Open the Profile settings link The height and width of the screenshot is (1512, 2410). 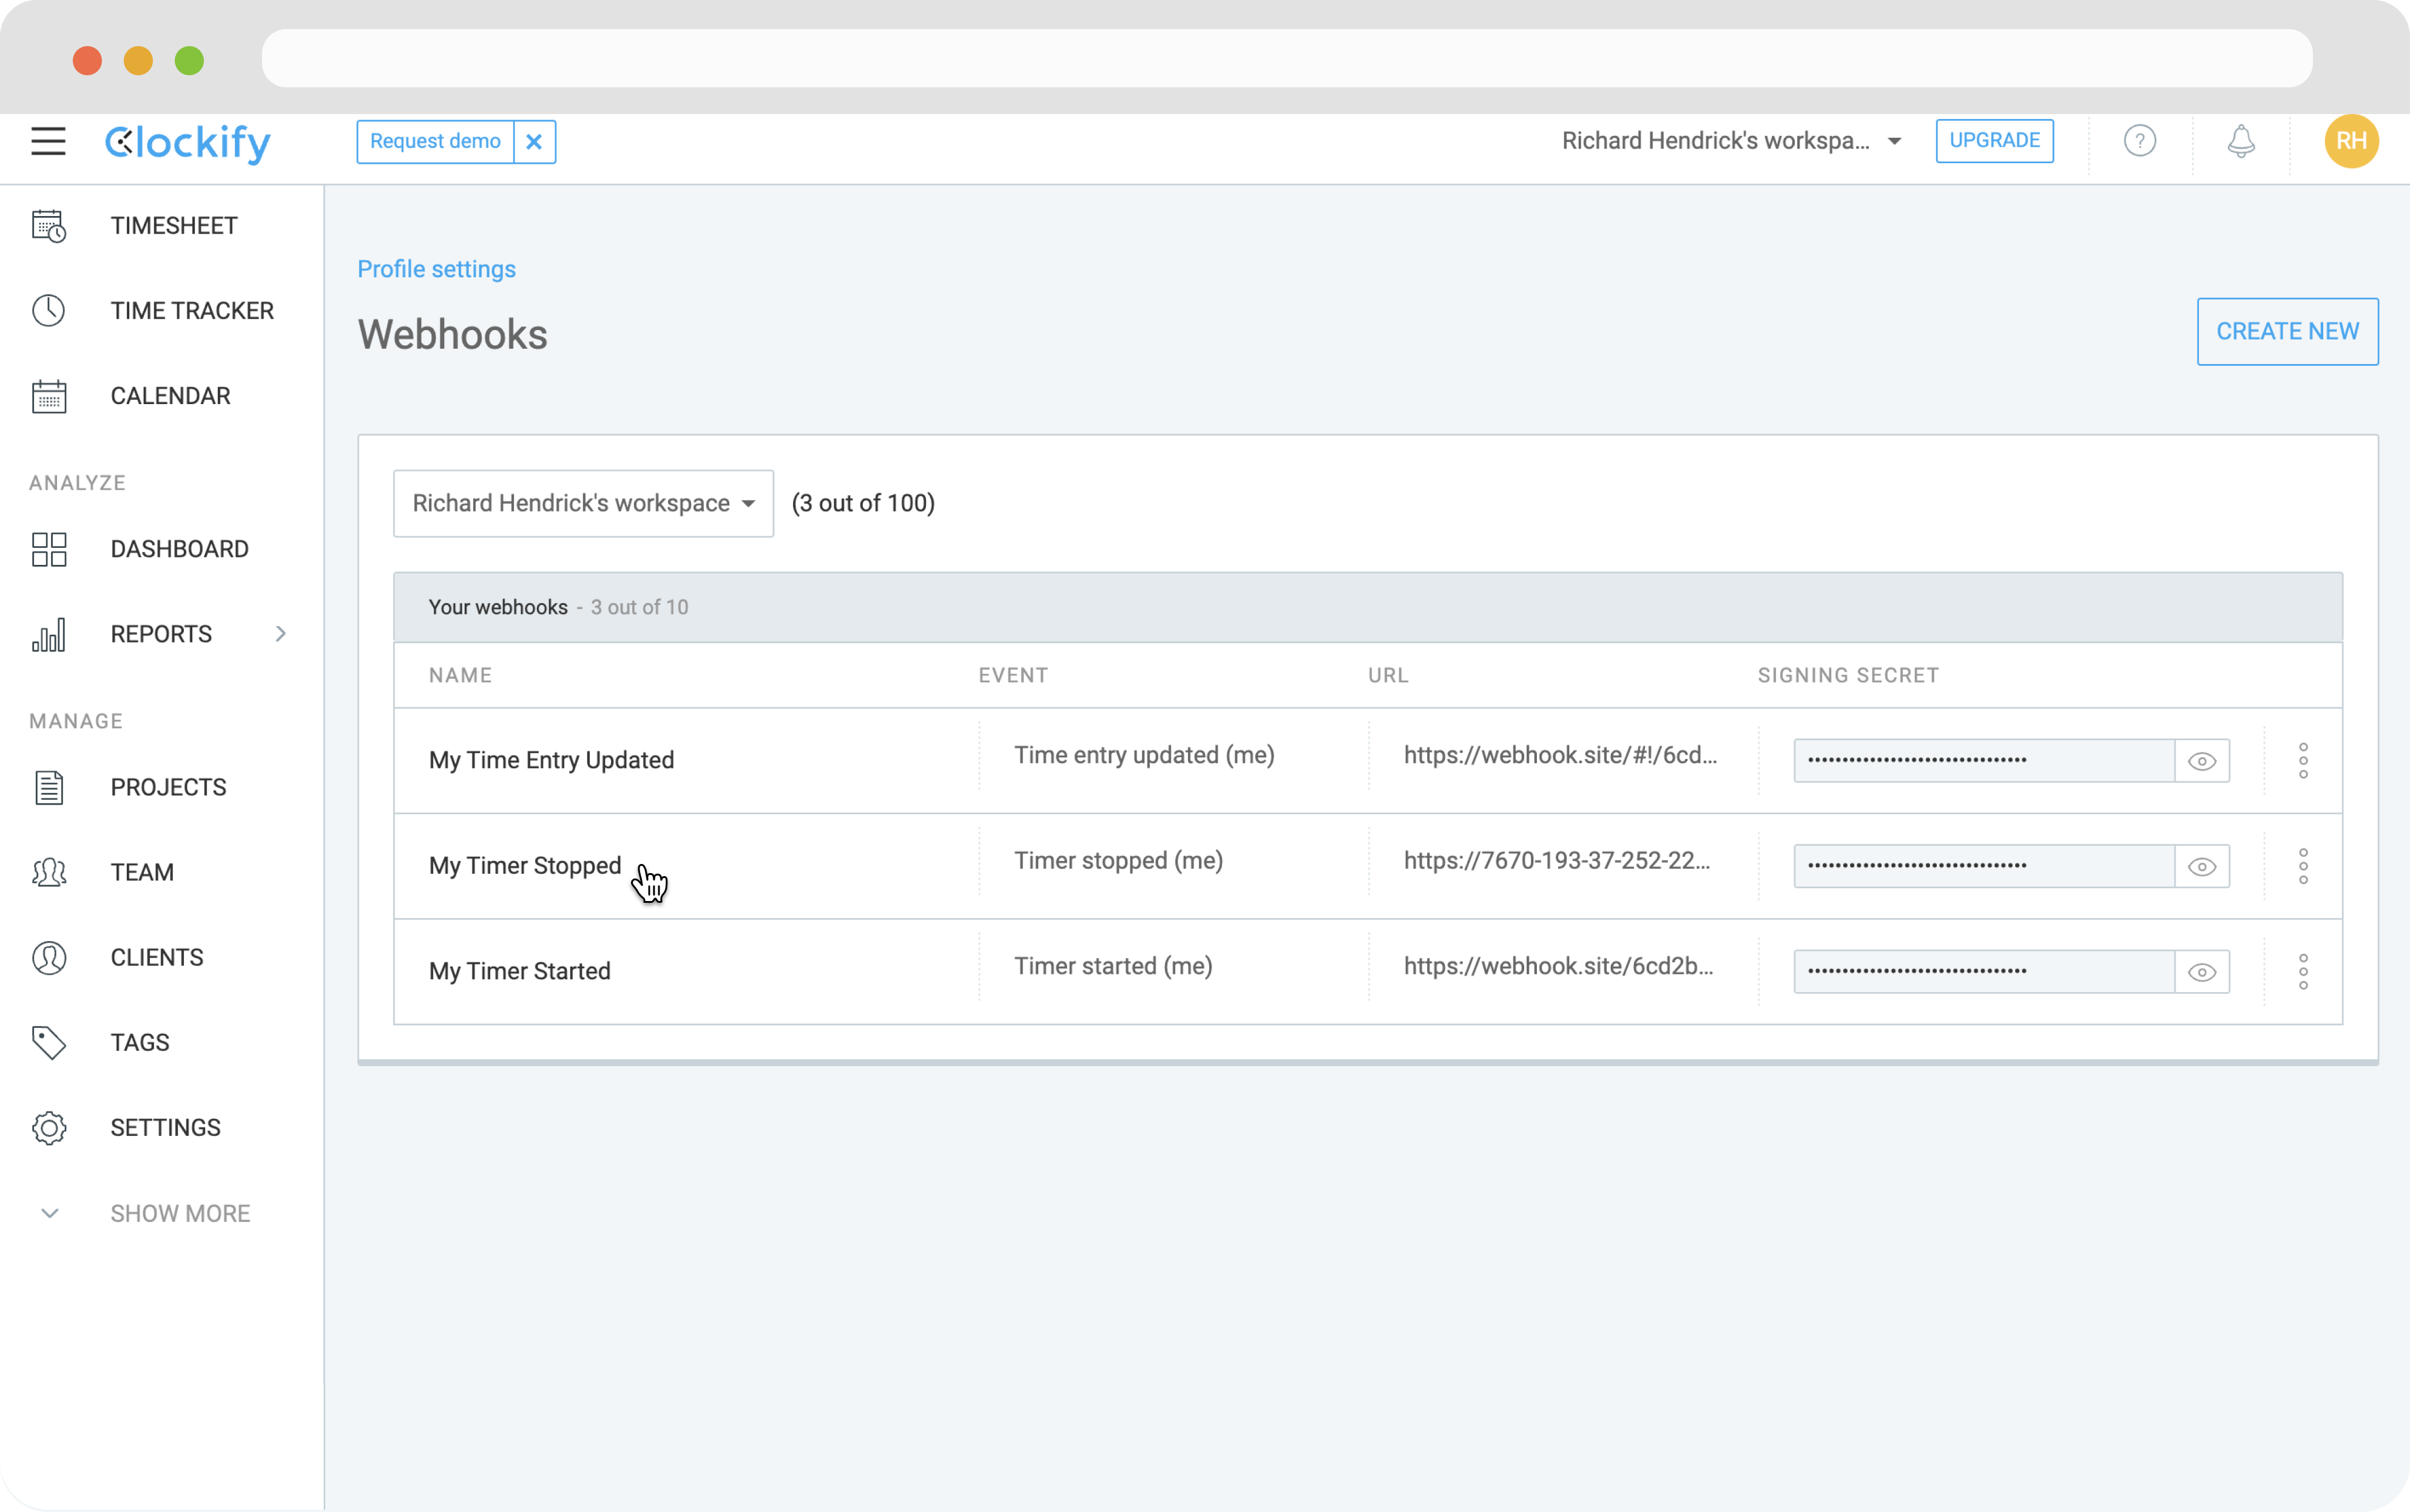point(436,269)
